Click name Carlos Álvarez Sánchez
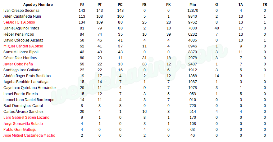273x142 pixels. tap(23, 112)
